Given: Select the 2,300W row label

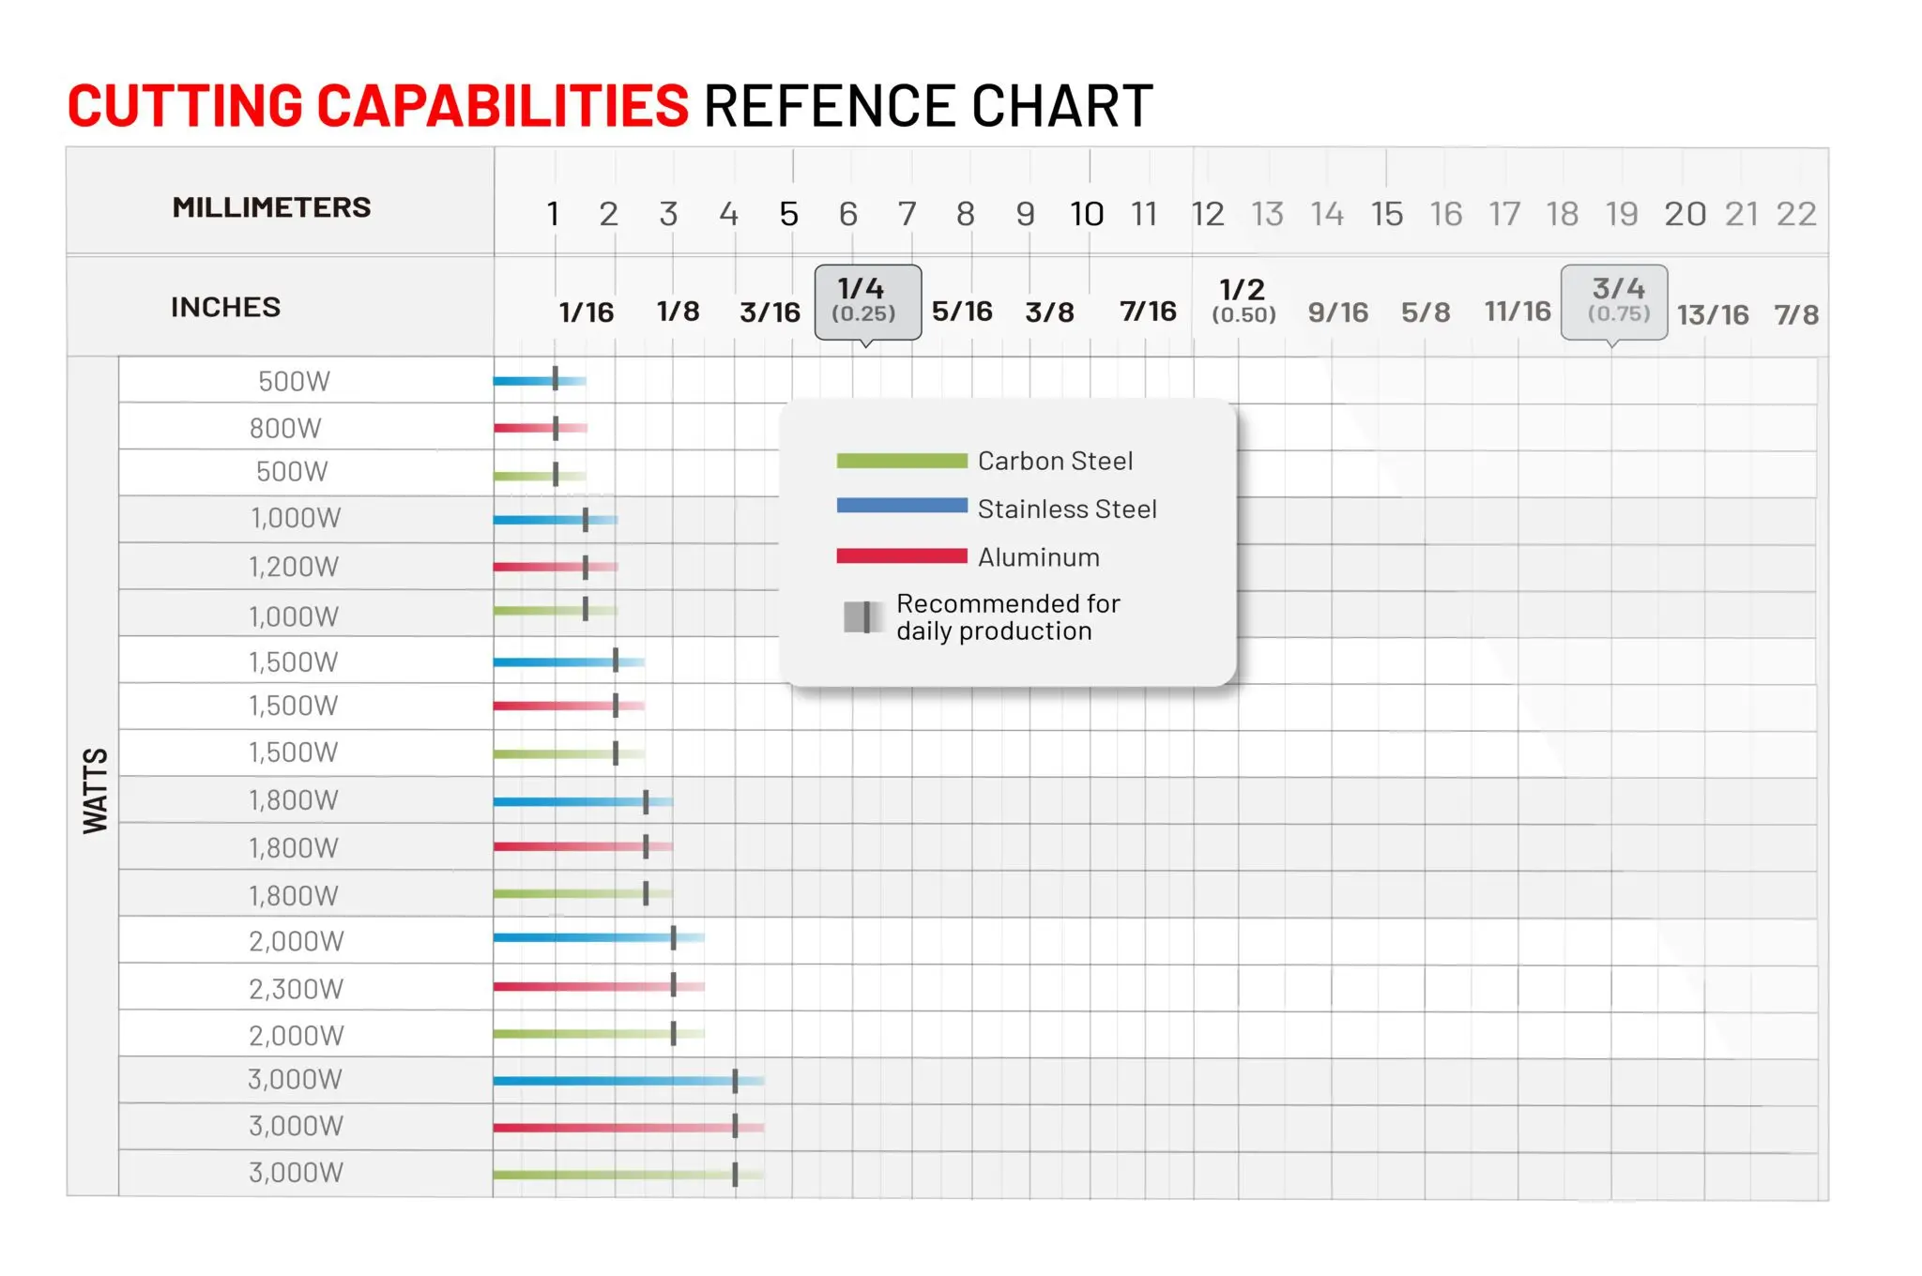Looking at the screenshot, I should 296,989.
